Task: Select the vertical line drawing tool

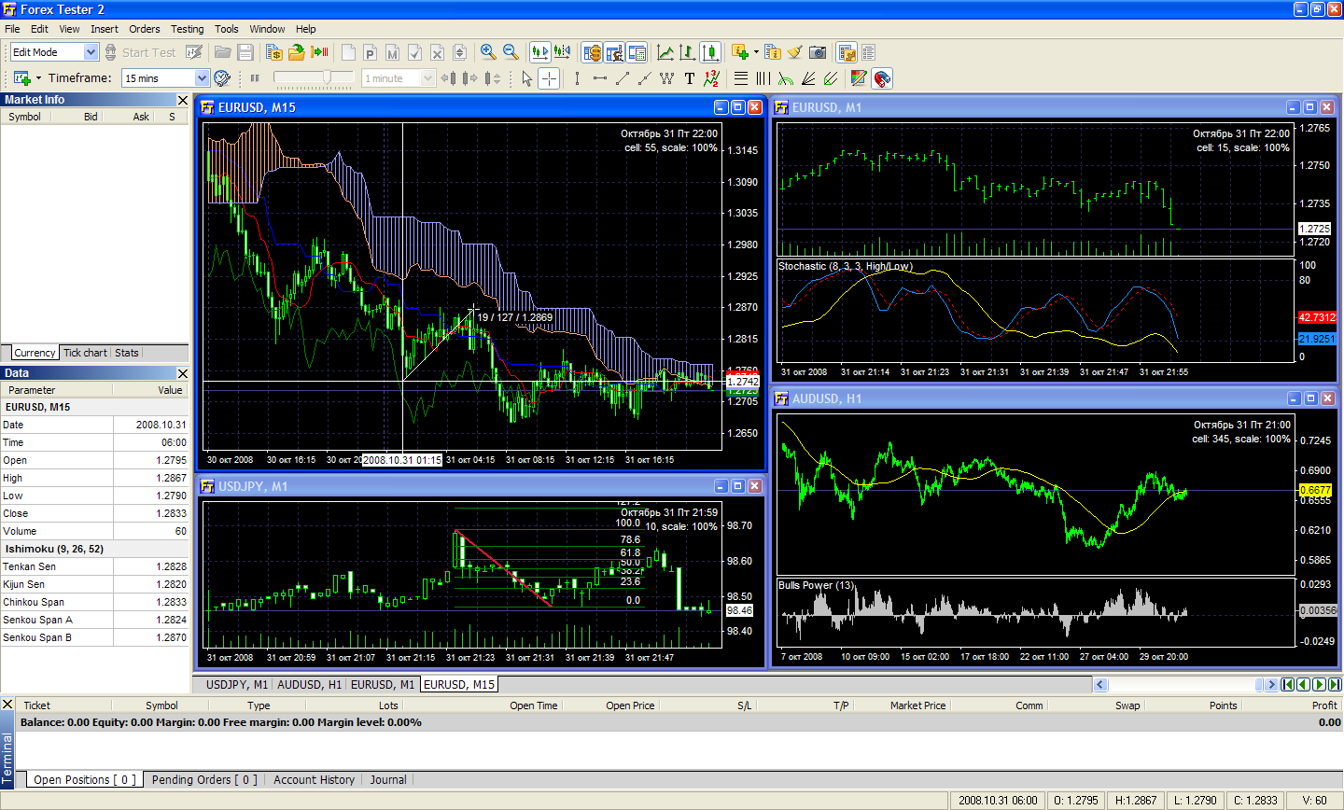Action: 577,78
